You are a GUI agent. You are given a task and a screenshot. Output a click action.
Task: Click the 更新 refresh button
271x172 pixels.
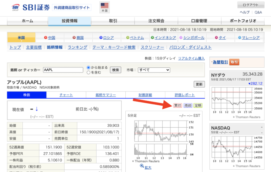(x=199, y=84)
